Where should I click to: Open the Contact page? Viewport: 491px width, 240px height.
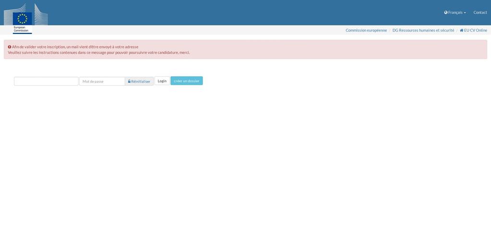(x=480, y=12)
